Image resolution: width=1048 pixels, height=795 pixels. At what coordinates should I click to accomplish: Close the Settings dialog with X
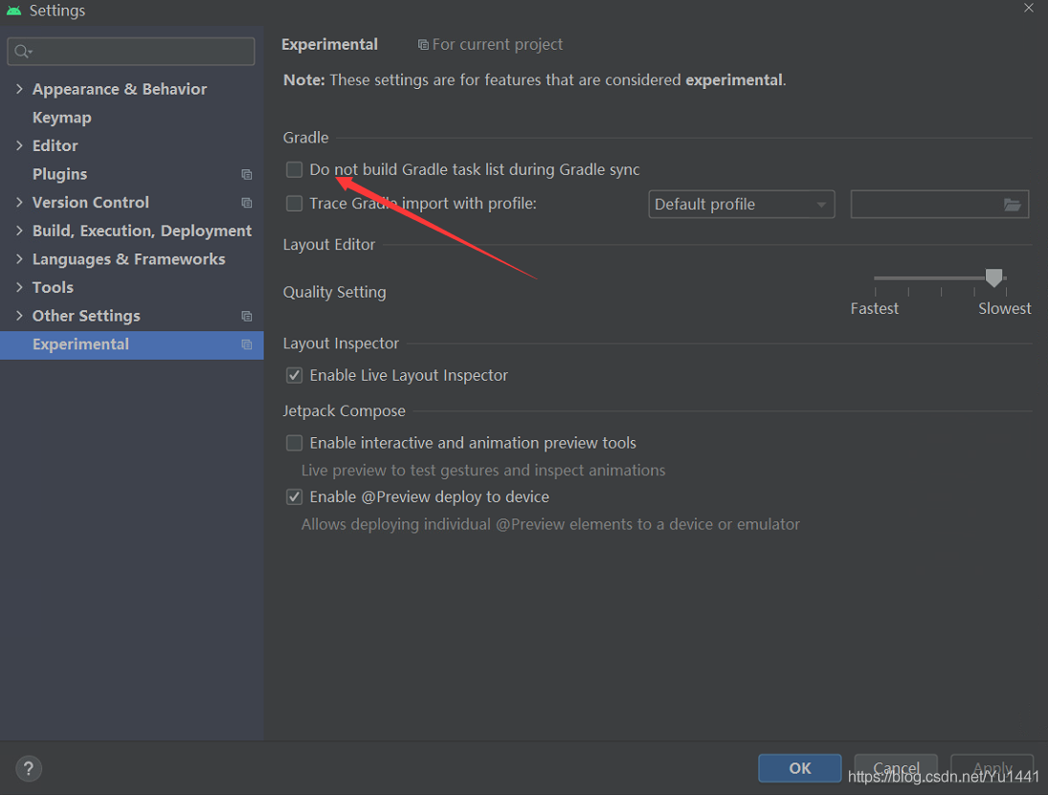(x=1029, y=8)
